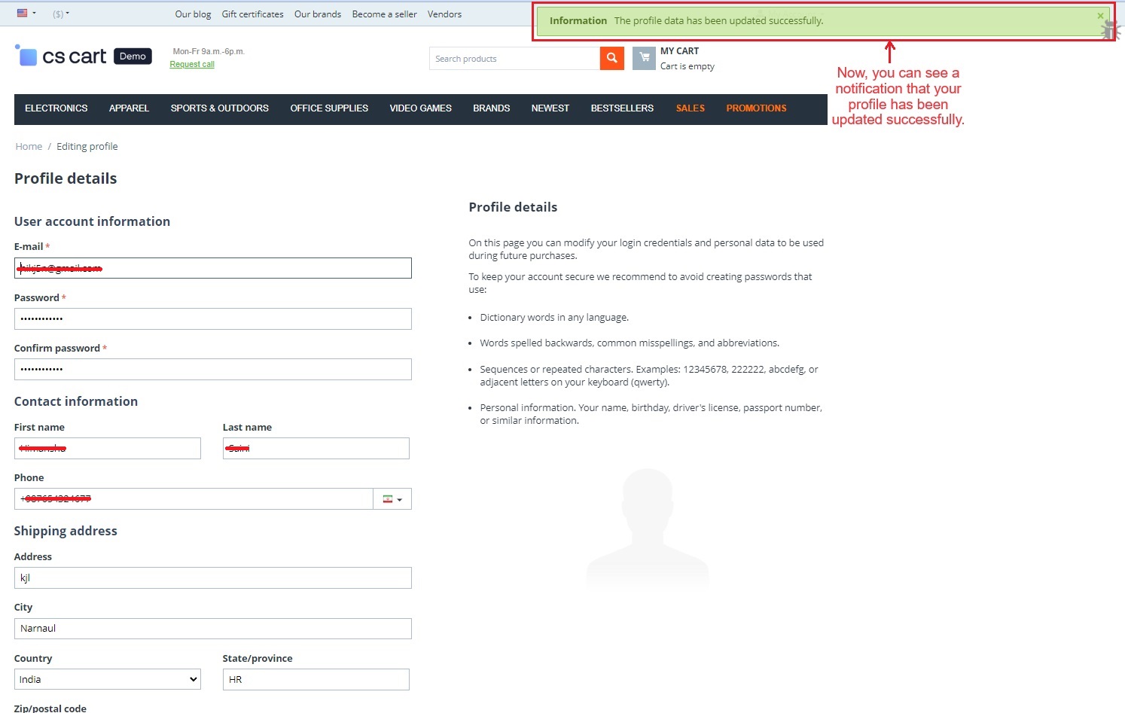
Task: Click the Demo badge next to logo
Action: click(133, 56)
